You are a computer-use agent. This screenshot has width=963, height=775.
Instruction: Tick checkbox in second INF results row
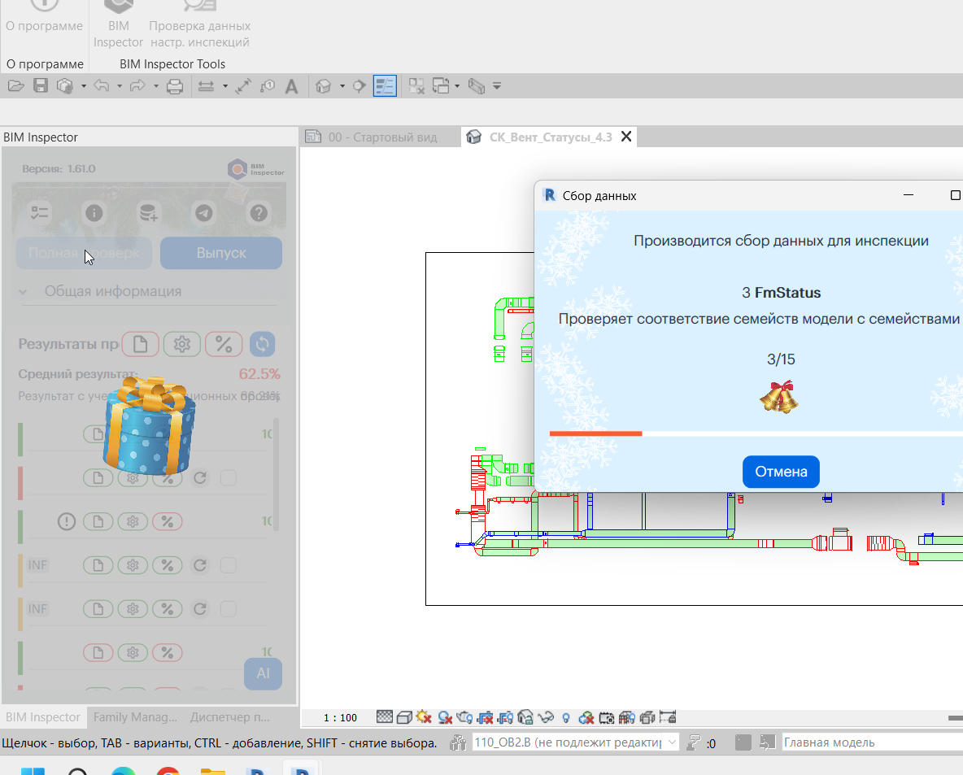pyautogui.click(x=228, y=608)
